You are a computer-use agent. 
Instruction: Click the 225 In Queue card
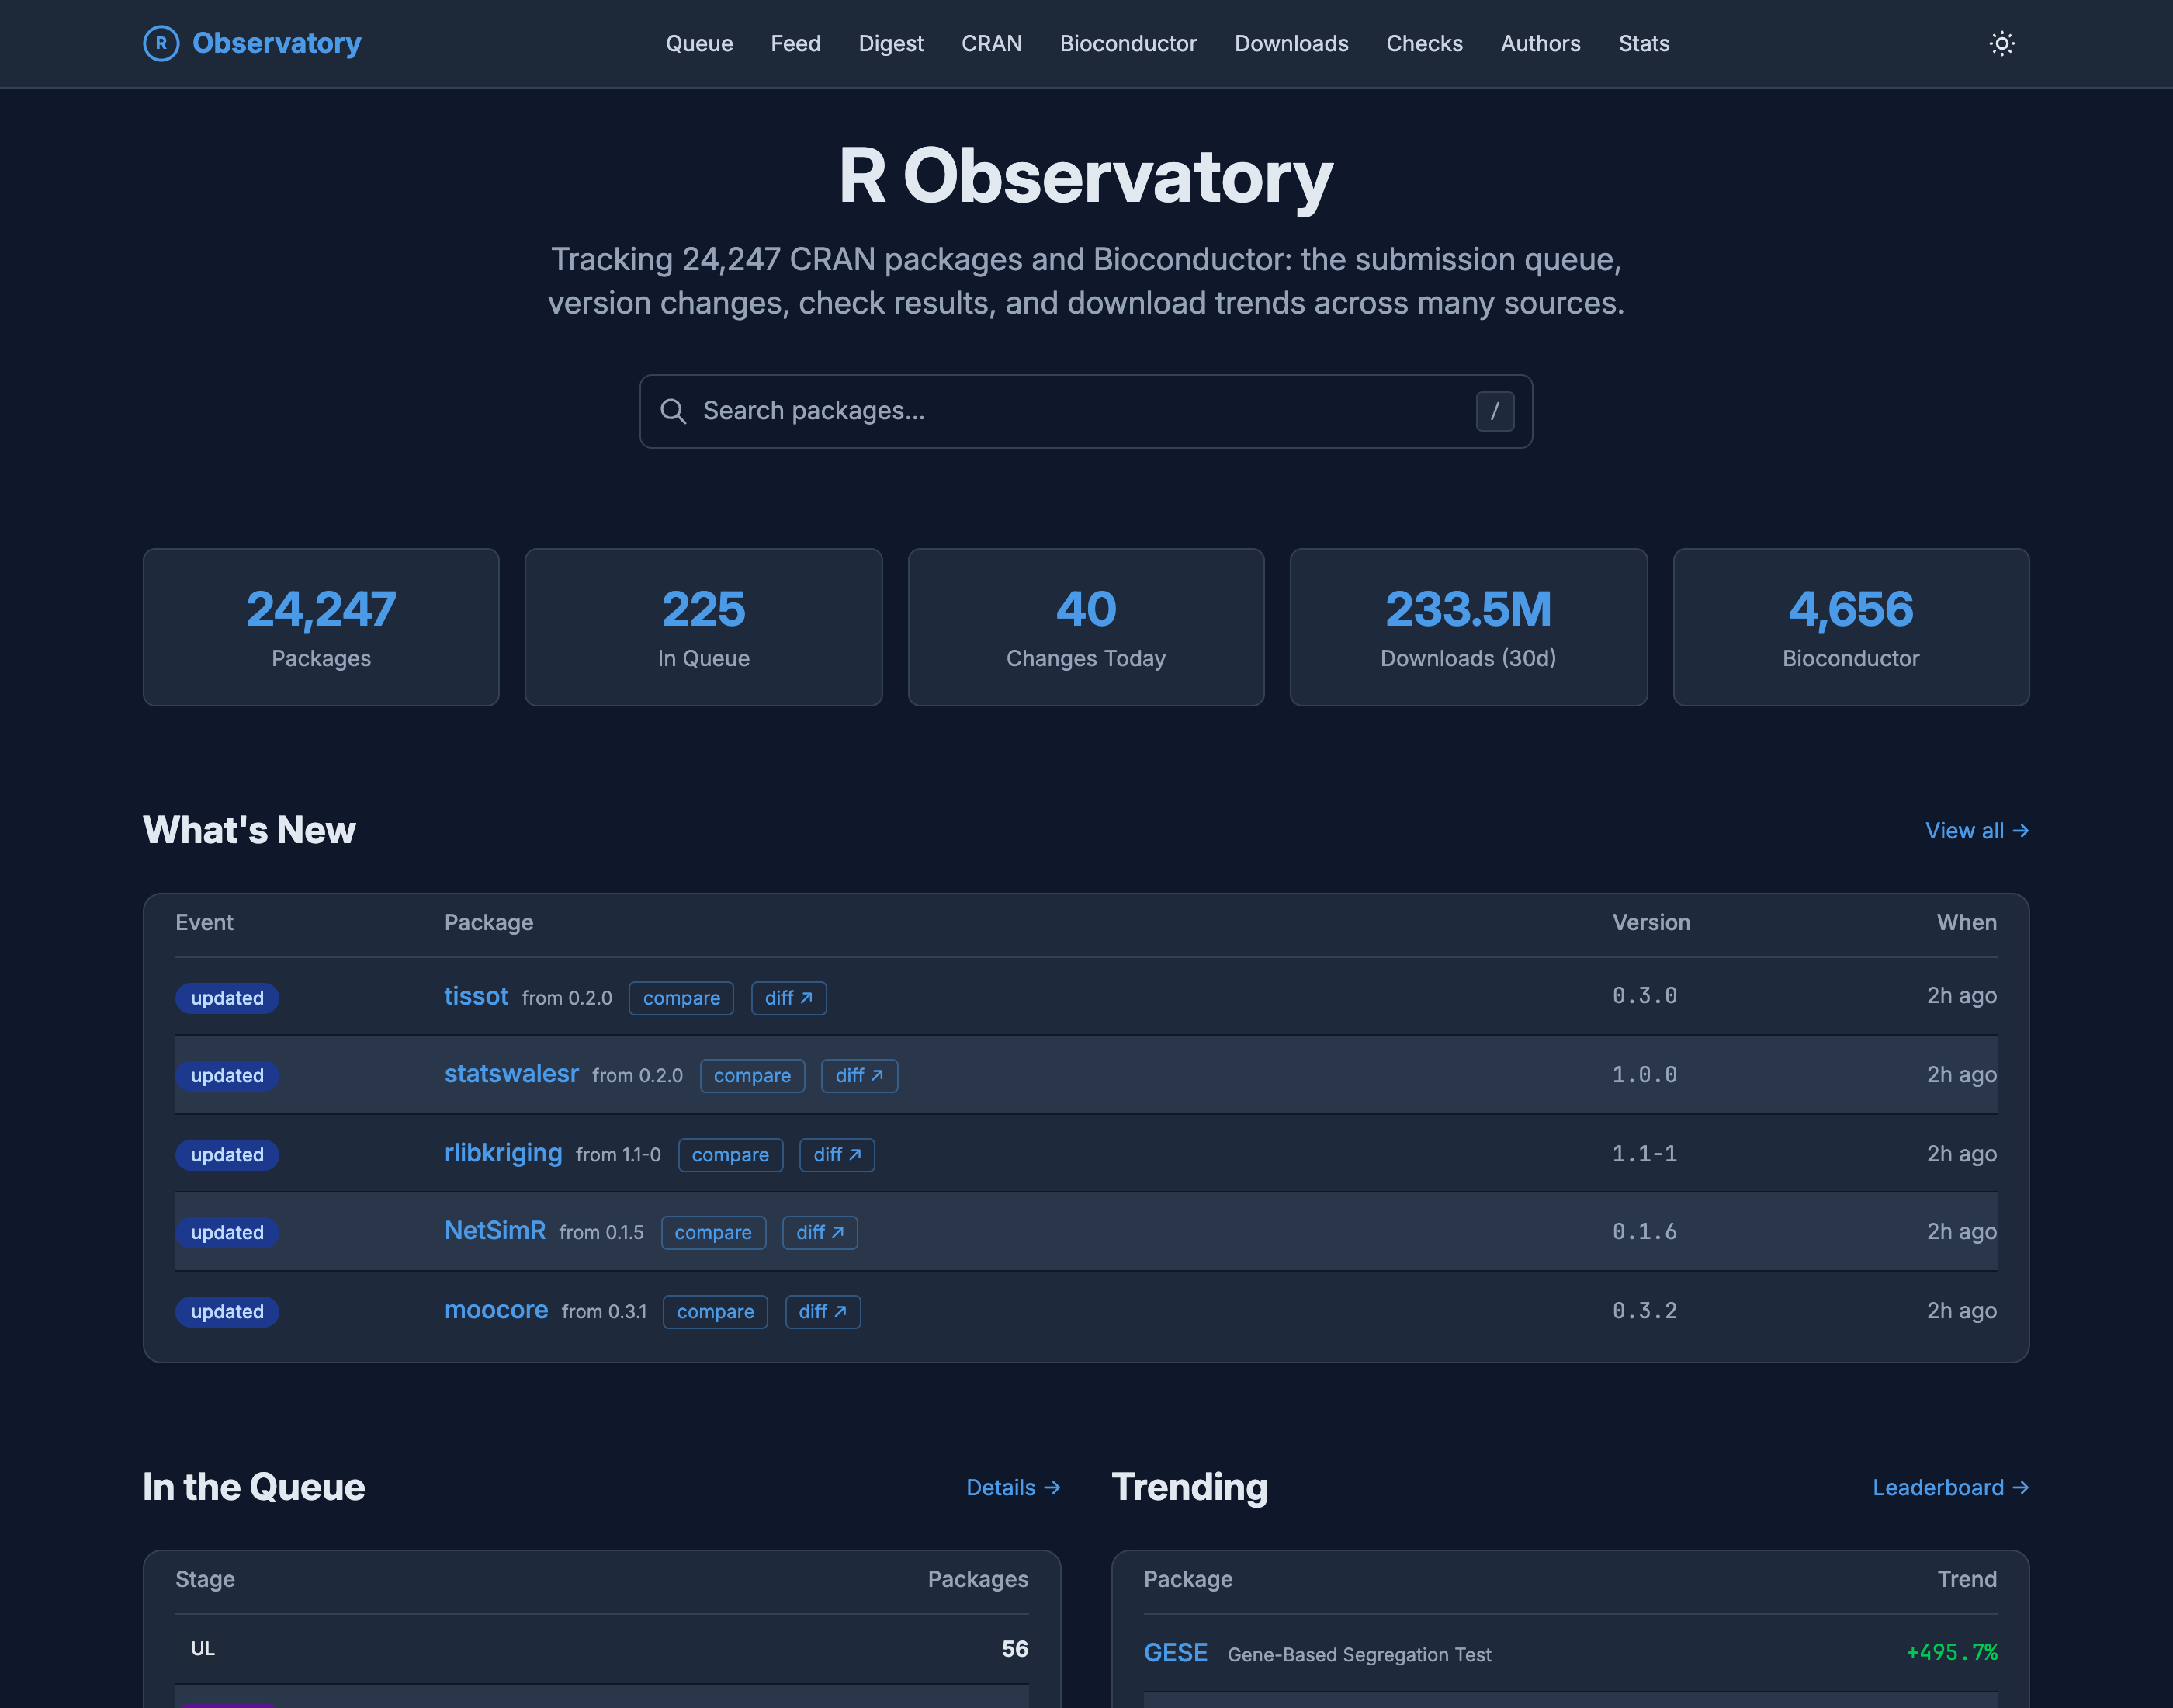[704, 627]
